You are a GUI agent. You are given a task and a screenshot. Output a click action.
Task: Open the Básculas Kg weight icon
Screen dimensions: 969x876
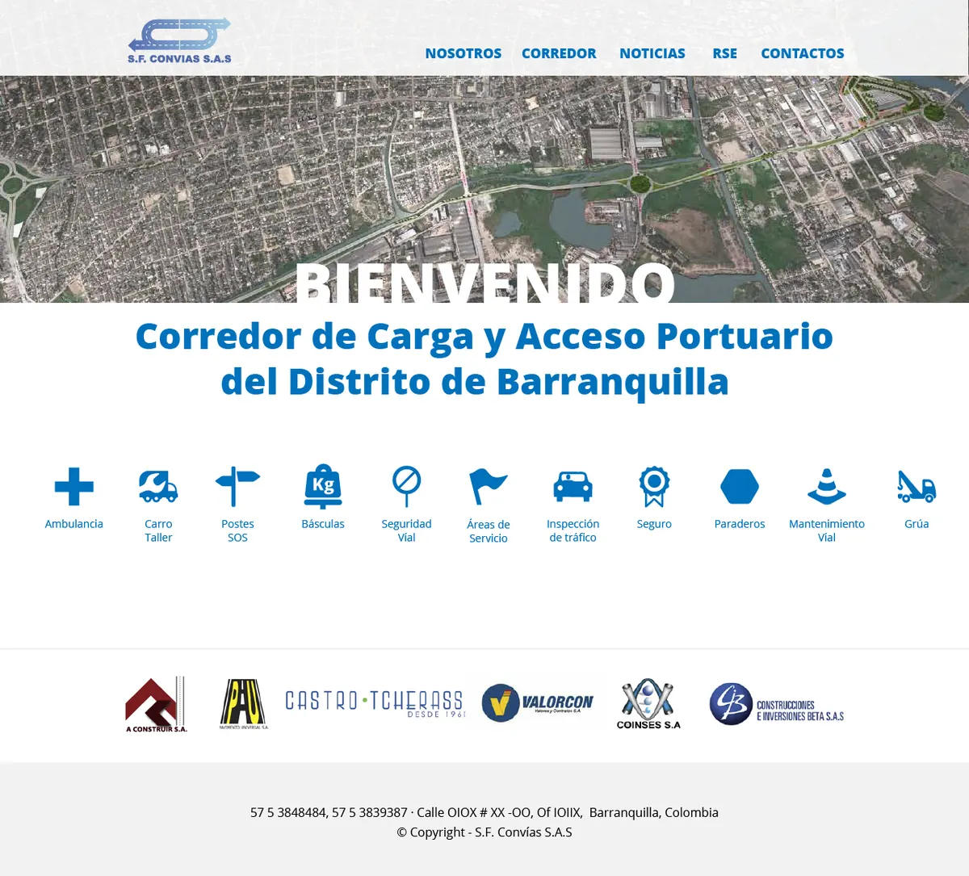(323, 487)
